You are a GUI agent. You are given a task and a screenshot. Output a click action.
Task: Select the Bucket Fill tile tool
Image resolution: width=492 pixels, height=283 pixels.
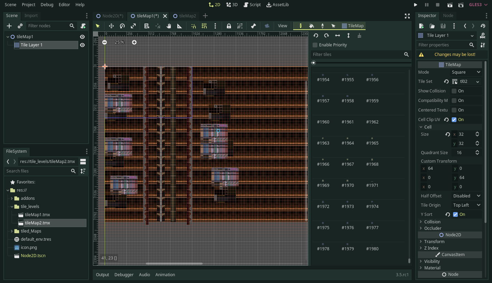(312, 26)
